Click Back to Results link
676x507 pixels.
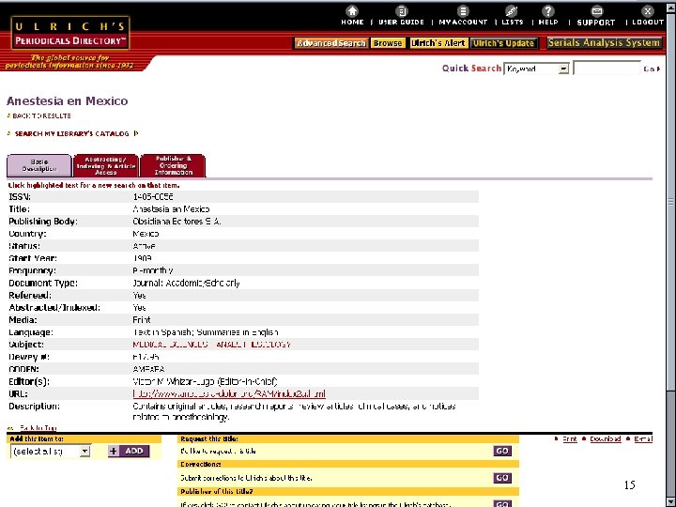pos(41,116)
